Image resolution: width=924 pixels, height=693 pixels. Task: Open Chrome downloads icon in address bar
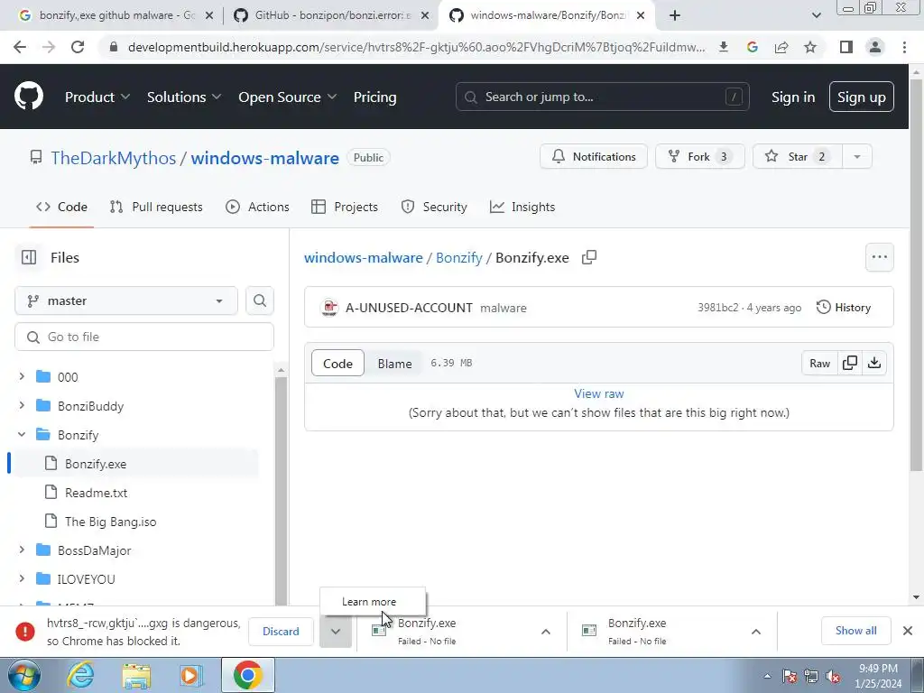[x=724, y=47]
